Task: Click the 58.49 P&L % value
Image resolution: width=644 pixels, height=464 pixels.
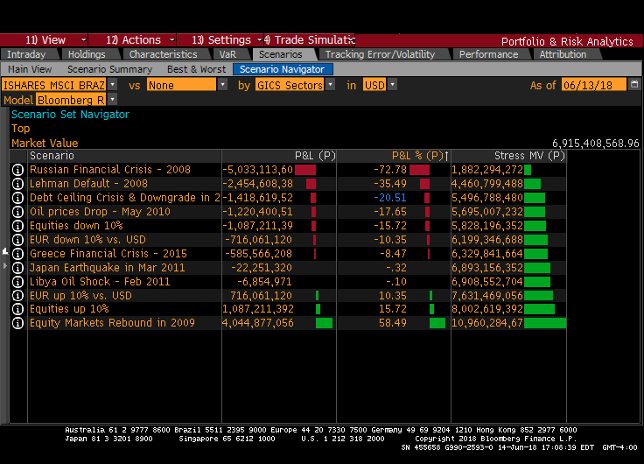Action: (393, 323)
